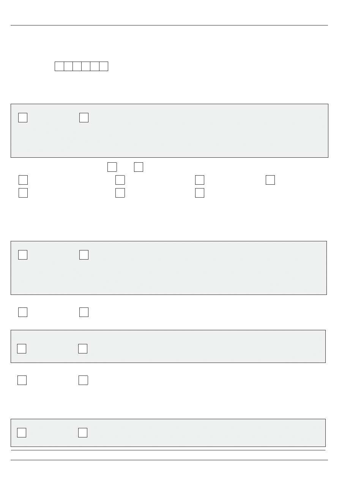Screen dimensions: 339x480
Task: Tick the first checkbox in the four-checkbox row
Action: [23, 180]
